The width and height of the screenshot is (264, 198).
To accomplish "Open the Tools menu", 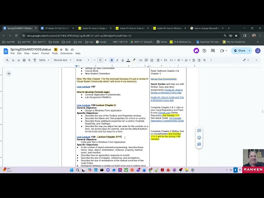I will 55,53.
